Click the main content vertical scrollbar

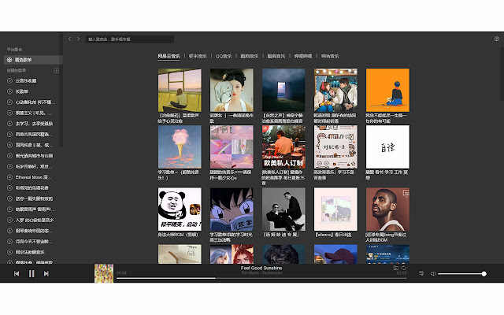(x=502, y=74)
